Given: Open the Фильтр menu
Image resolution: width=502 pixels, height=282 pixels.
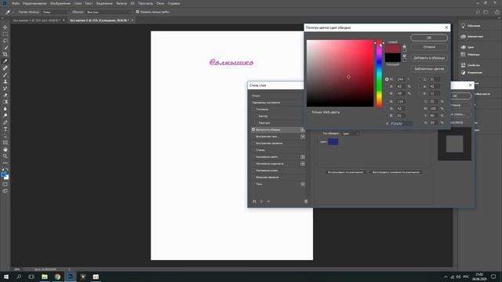Looking at the screenshot, I should 122,3.
